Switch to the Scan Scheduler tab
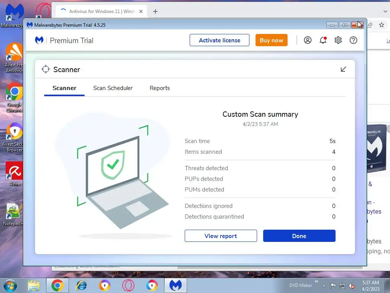The image size is (390, 293). click(x=113, y=88)
